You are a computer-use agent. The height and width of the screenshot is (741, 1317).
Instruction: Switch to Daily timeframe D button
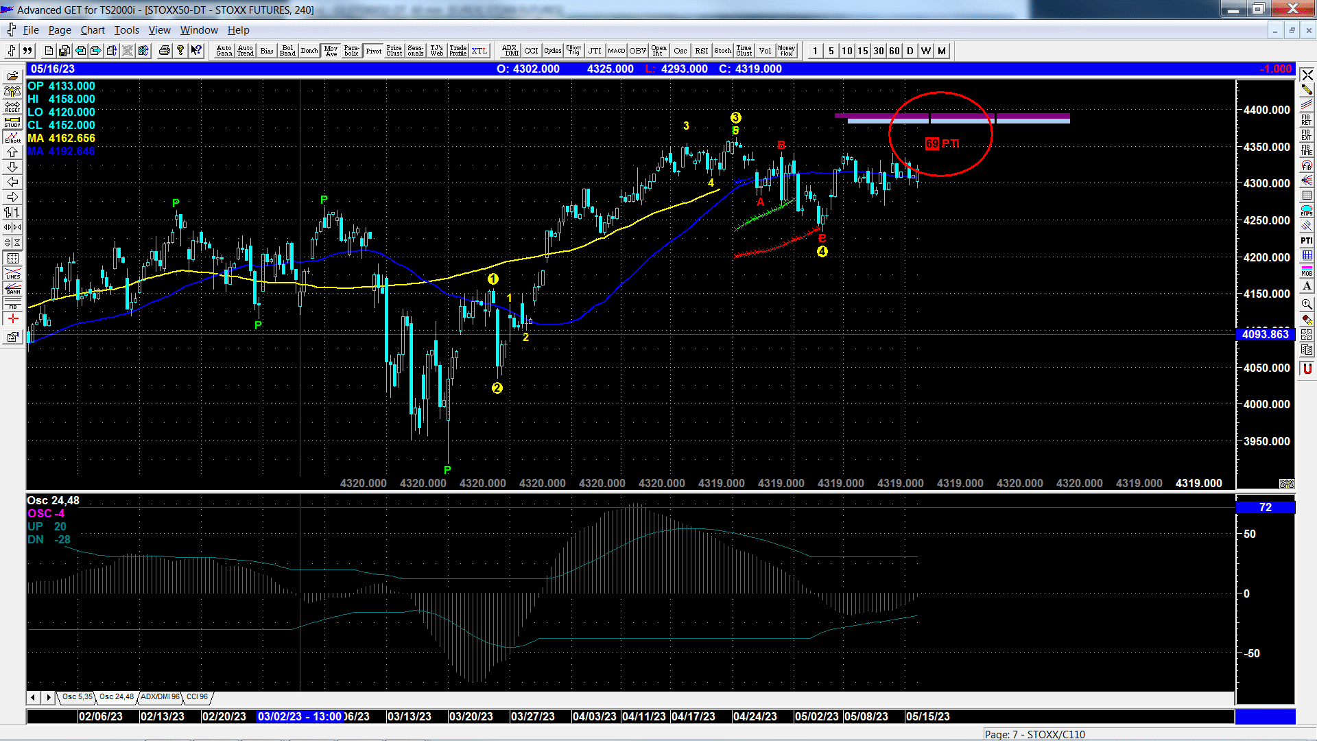pos(910,51)
